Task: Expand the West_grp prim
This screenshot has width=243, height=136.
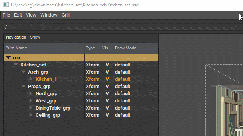Action: [x=31, y=101]
